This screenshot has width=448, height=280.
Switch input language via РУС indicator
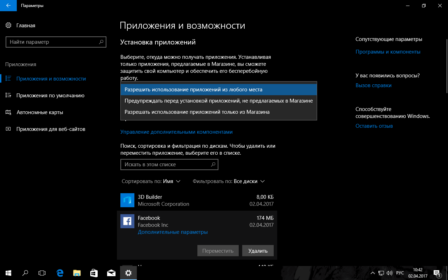[x=400, y=273]
